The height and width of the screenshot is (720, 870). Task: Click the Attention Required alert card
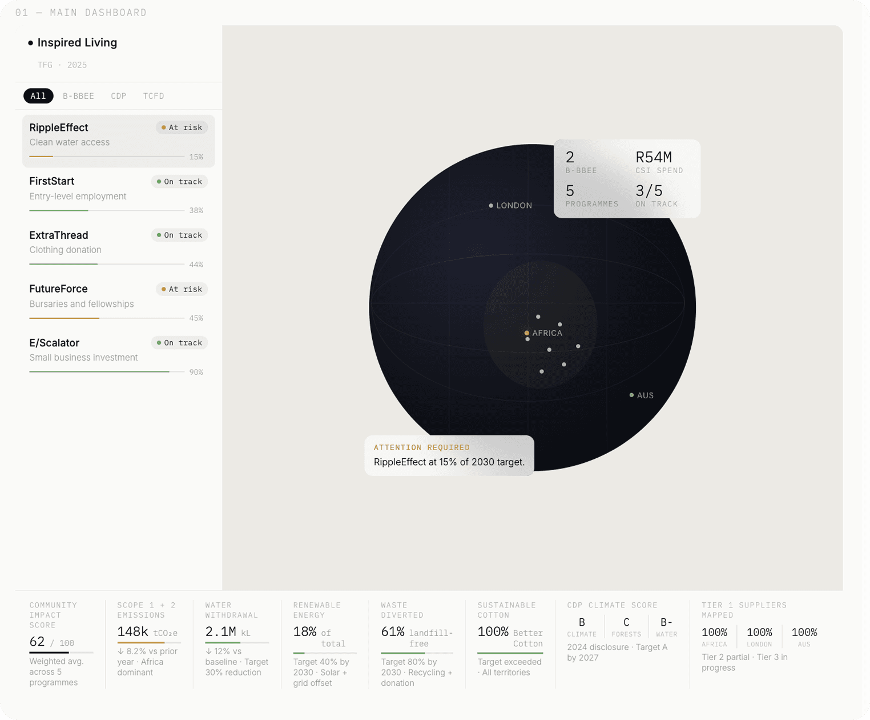pos(449,455)
